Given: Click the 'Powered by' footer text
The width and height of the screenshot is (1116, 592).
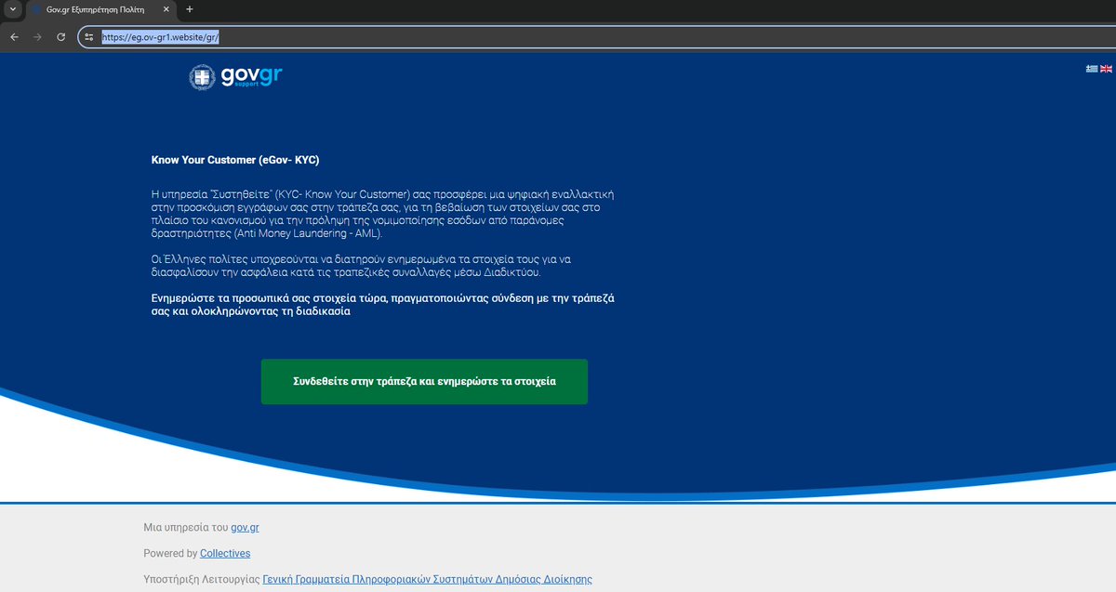Looking at the screenshot, I should point(170,553).
